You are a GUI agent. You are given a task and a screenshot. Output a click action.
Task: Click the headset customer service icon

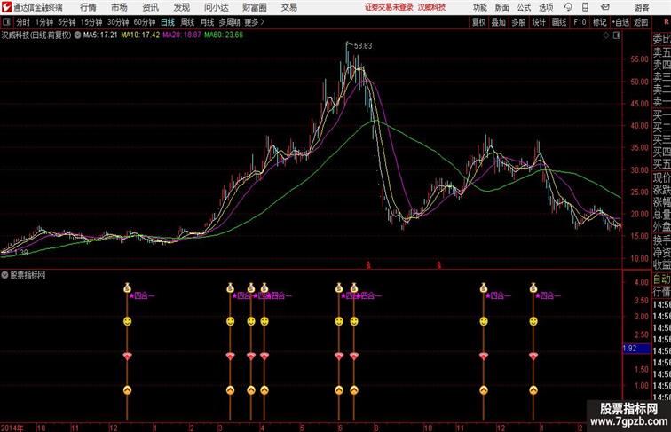tap(568, 7)
